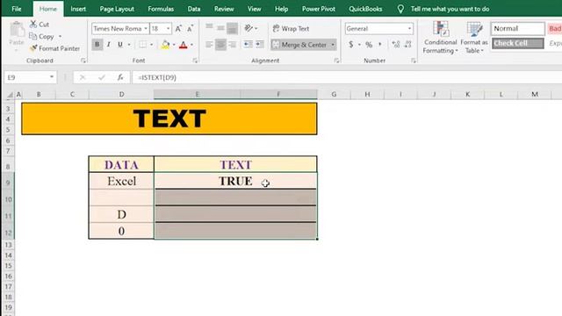Click top align icon
The image size is (562, 316).
pos(209,27)
